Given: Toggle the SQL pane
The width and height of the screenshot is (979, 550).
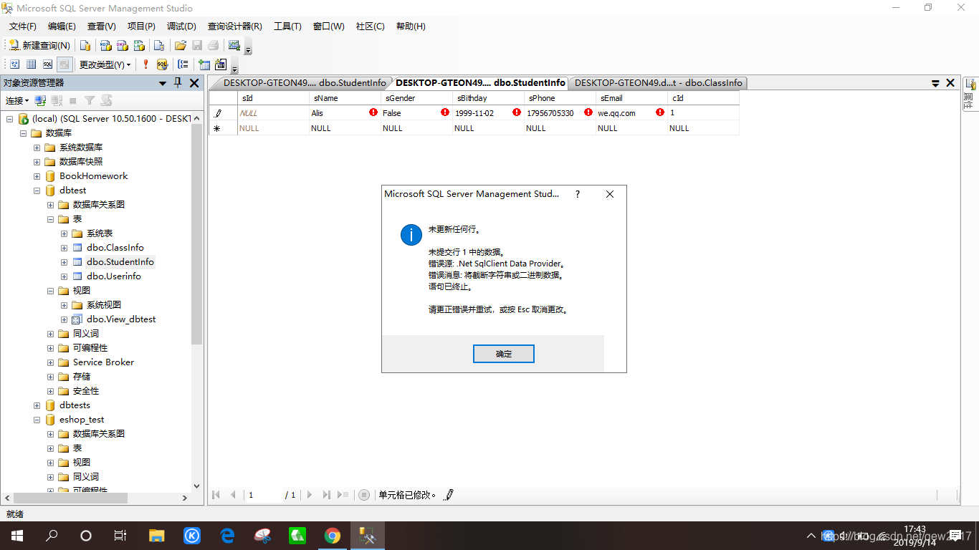Looking at the screenshot, I should point(47,64).
